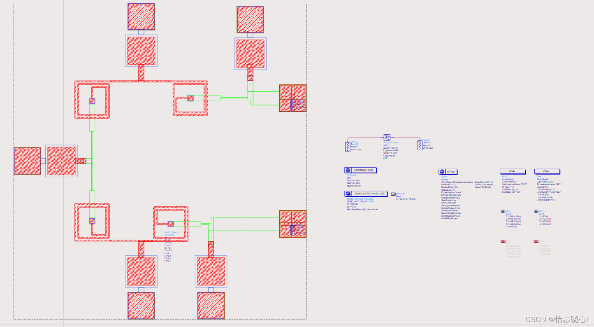Select the bottom-left spiral inductor in layout
The image size is (594, 327).
[92, 222]
